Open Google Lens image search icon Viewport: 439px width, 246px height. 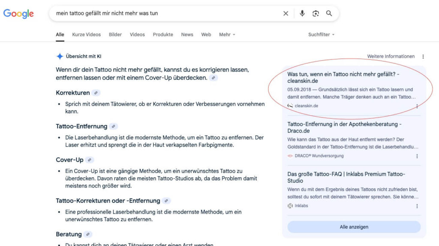pyautogui.click(x=316, y=13)
